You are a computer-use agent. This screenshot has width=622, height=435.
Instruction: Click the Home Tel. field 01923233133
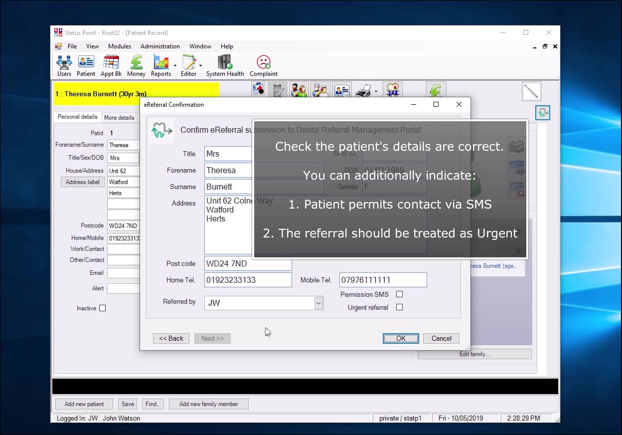(x=248, y=280)
